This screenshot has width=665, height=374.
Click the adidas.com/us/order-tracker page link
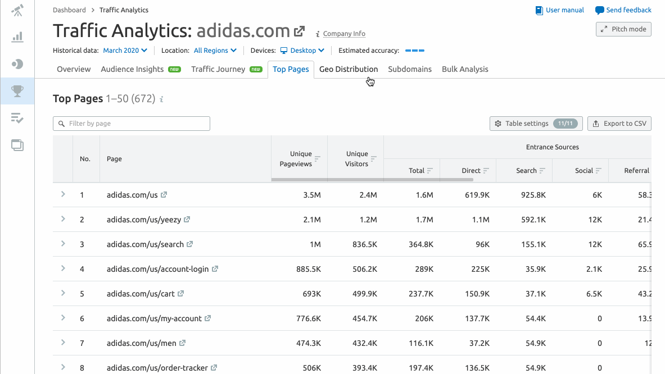pyautogui.click(x=157, y=368)
